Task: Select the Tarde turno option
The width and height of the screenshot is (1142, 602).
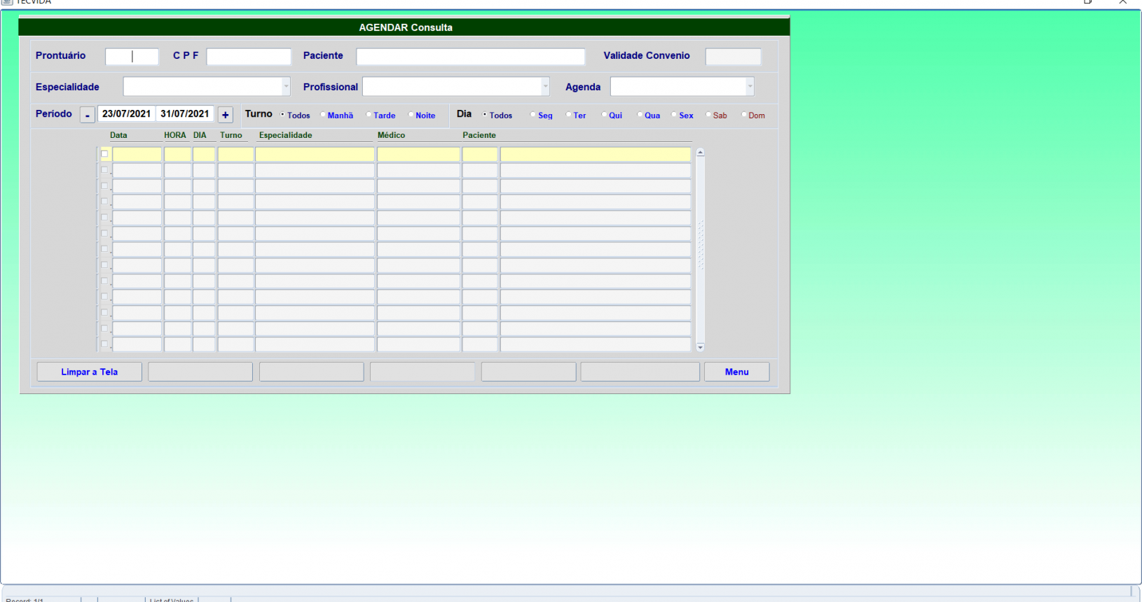Action: [369, 115]
